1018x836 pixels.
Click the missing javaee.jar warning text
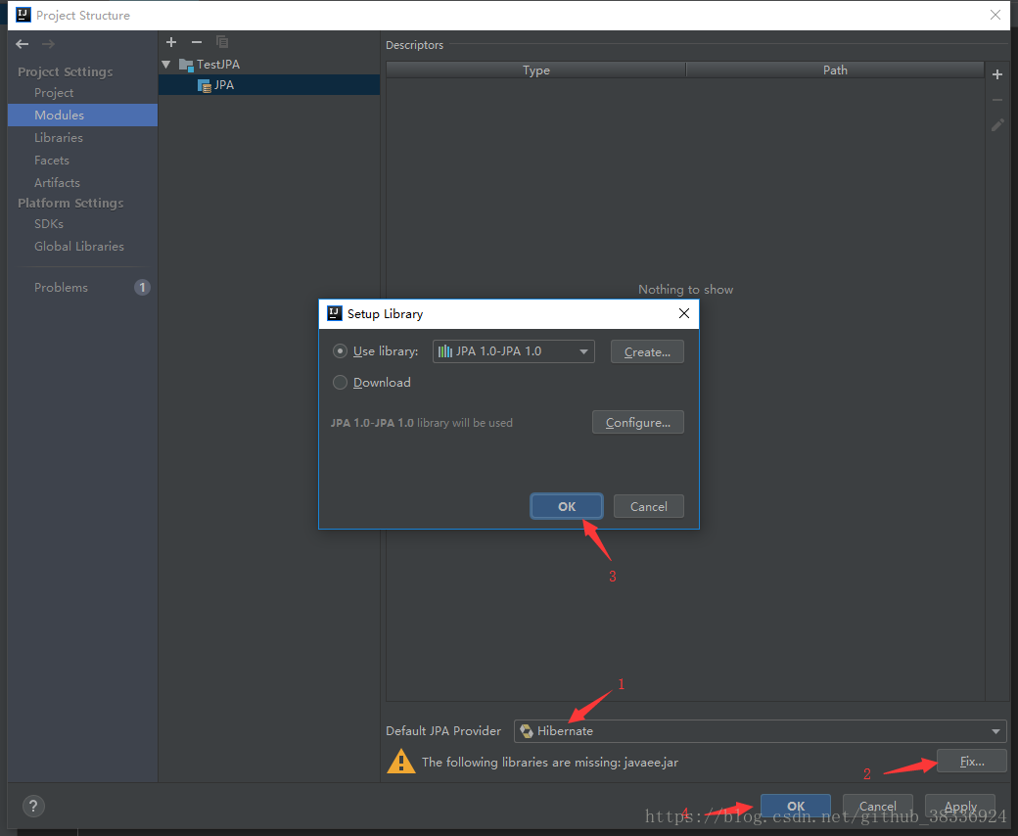point(550,762)
